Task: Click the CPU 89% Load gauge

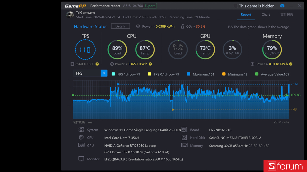Action: pyautogui.click(x=117, y=50)
